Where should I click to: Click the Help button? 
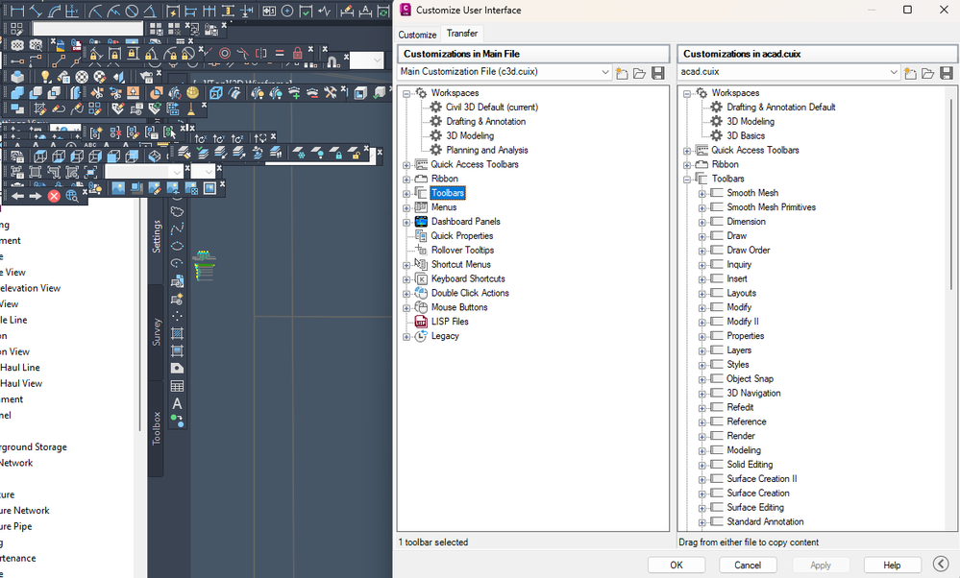click(x=892, y=566)
